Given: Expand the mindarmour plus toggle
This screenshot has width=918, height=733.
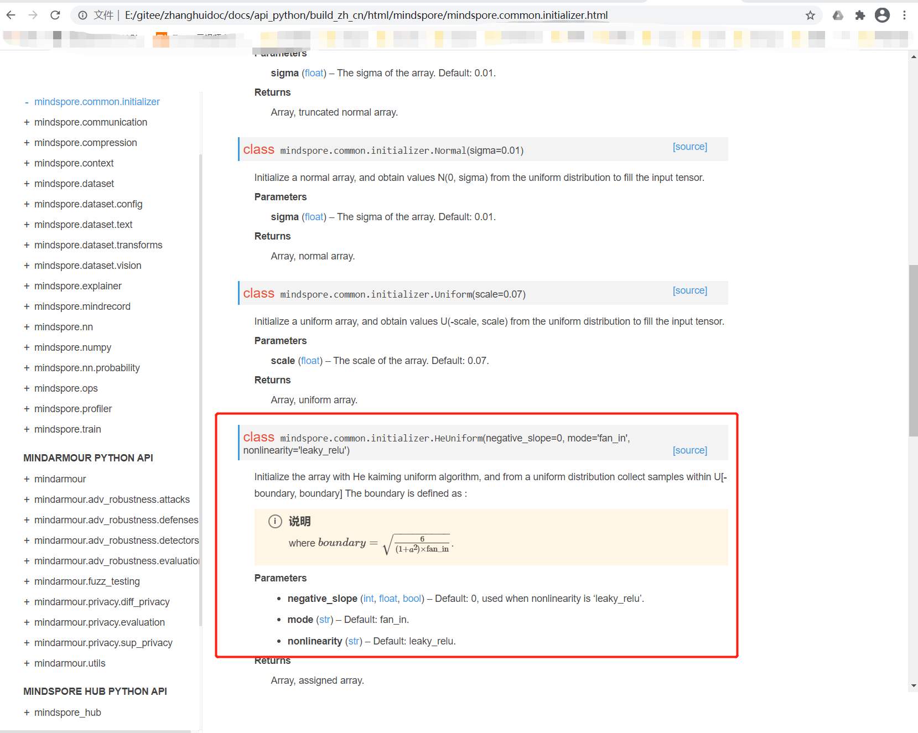Looking at the screenshot, I should coord(27,479).
